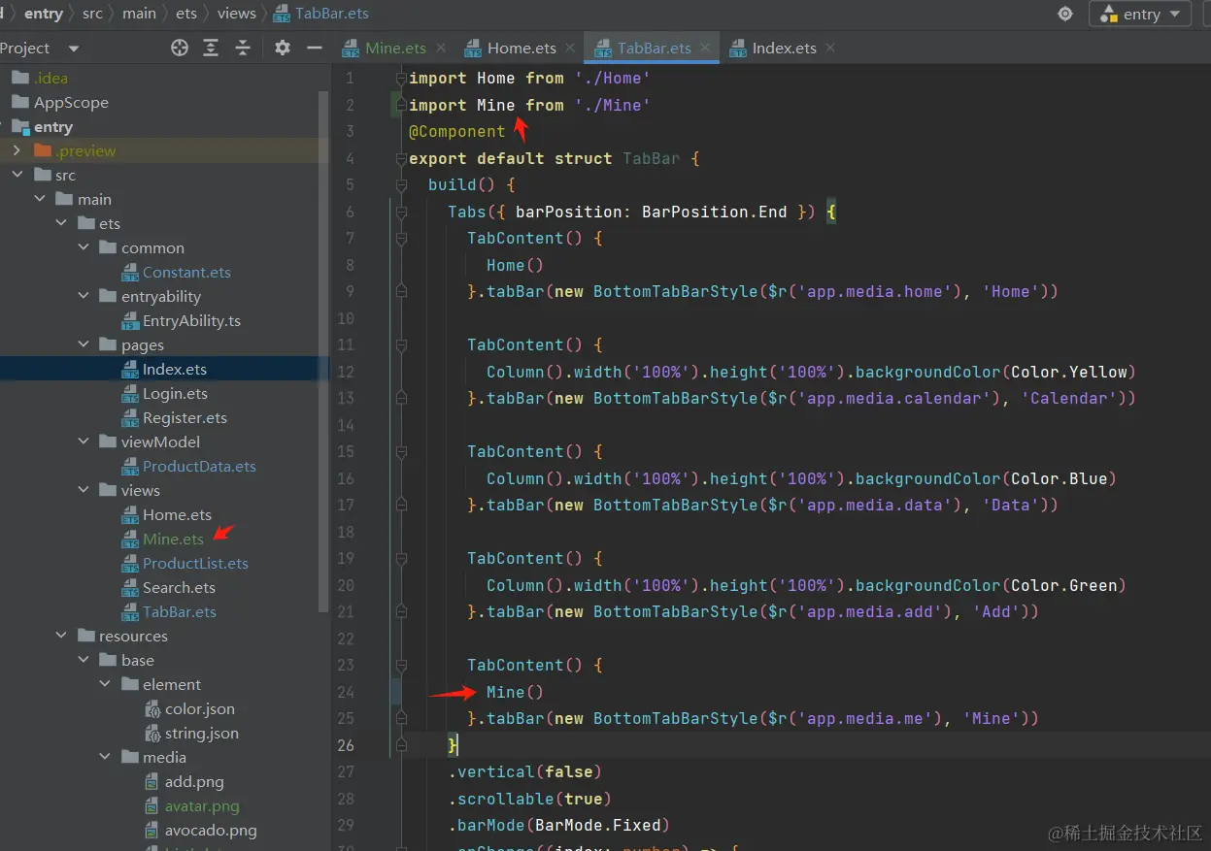The width and height of the screenshot is (1211, 851).
Task: Select avocado.png image file
Action: pos(211,830)
